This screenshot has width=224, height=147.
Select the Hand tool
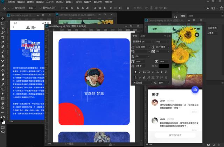pos(3,103)
